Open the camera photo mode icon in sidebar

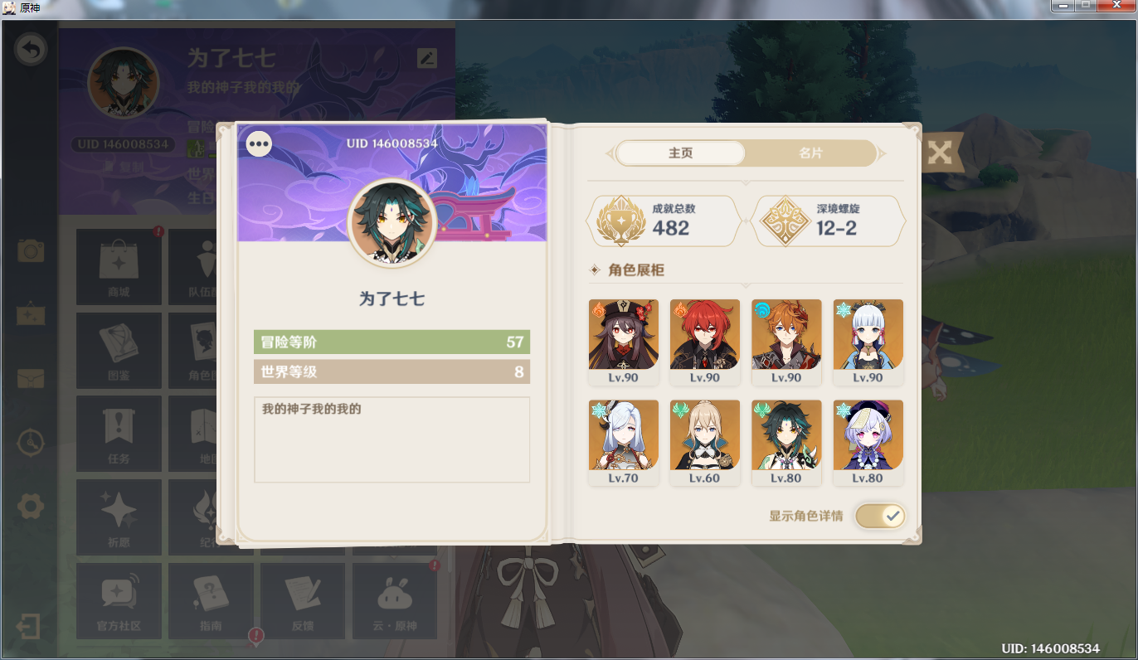pos(31,250)
